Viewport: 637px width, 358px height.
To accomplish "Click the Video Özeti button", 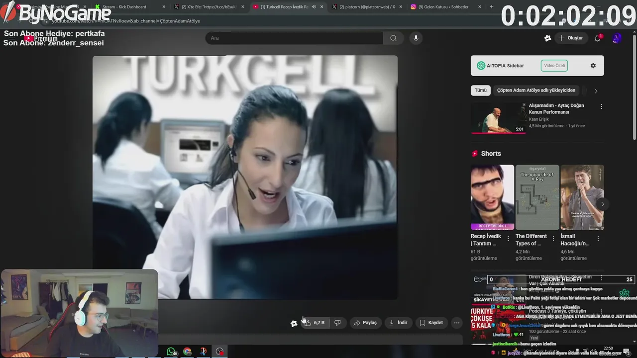I will click(x=554, y=66).
